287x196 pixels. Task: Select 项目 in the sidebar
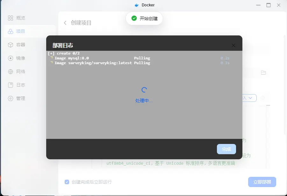click(x=29, y=31)
